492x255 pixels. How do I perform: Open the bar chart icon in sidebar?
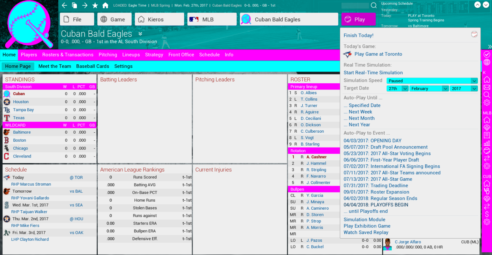(x=487, y=143)
